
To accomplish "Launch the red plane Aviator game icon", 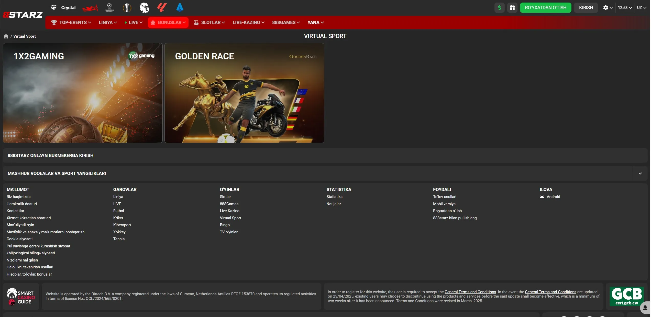I will (x=90, y=8).
